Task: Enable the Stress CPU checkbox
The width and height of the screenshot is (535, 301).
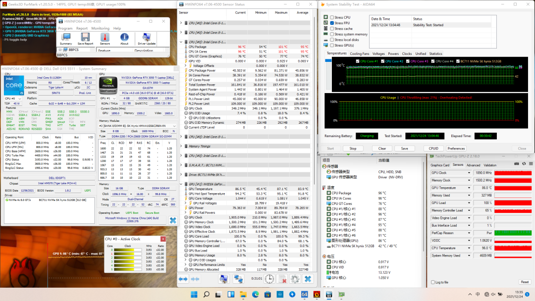Action: [x=332, y=17]
